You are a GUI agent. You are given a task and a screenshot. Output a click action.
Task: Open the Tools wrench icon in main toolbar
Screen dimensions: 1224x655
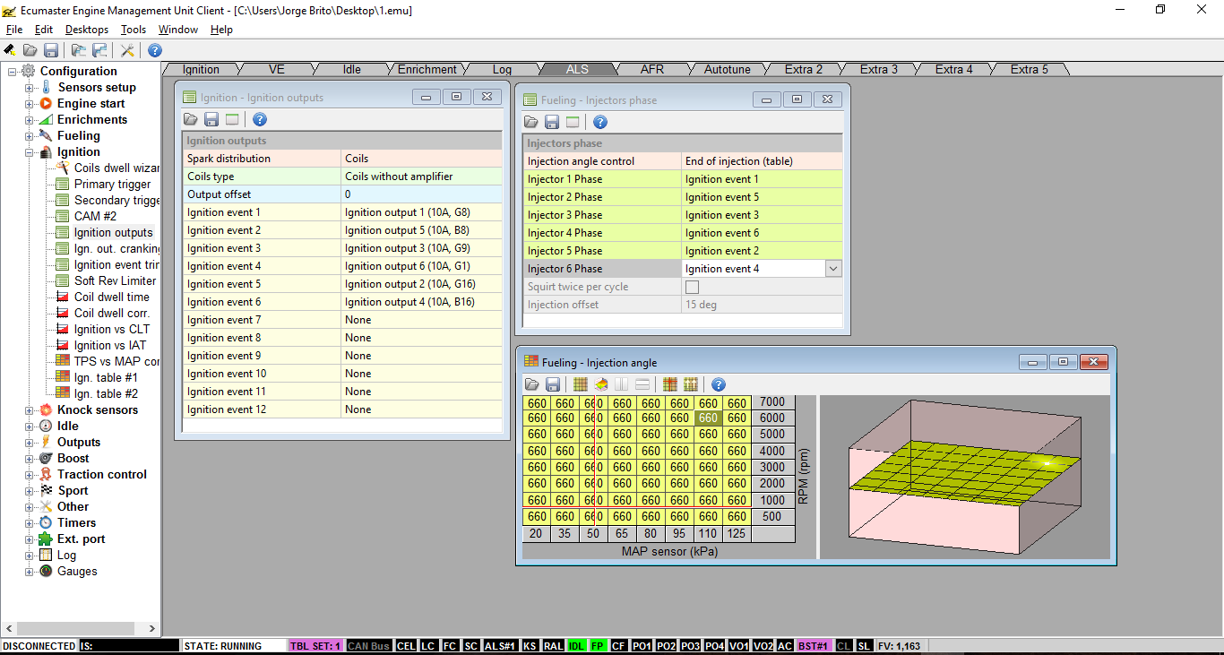pyautogui.click(x=127, y=50)
